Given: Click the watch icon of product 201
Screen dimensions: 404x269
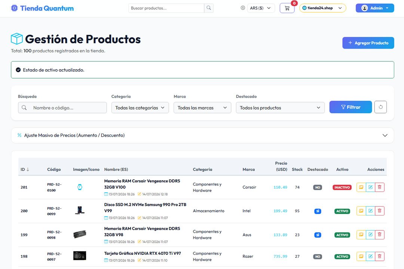Looking at the screenshot, I should click(80, 187).
